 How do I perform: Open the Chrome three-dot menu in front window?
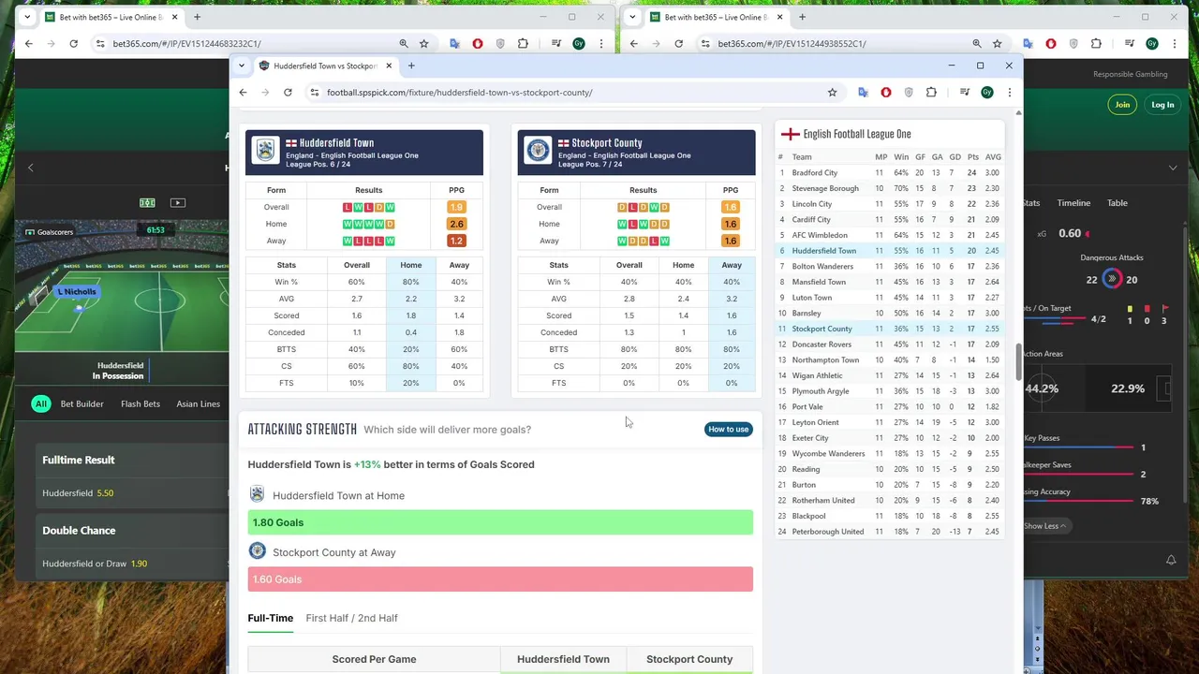pyautogui.click(x=1009, y=92)
